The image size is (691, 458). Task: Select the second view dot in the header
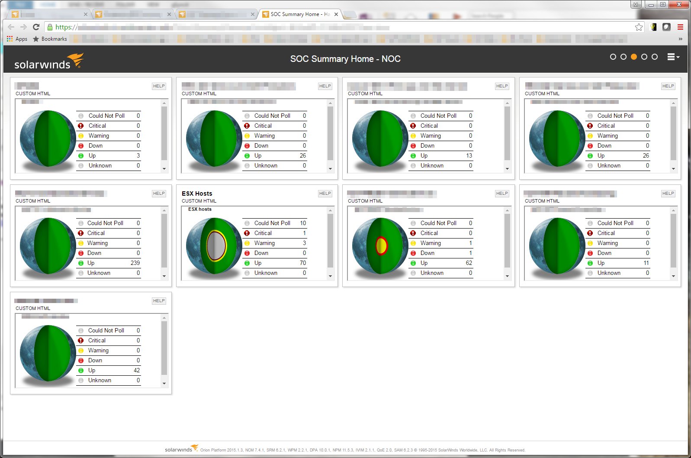623,57
